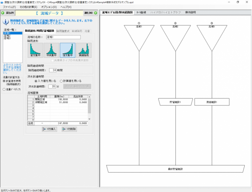The image size is (252, 192).
Task: Click the 1行挿入 button
Action: [49, 129]
